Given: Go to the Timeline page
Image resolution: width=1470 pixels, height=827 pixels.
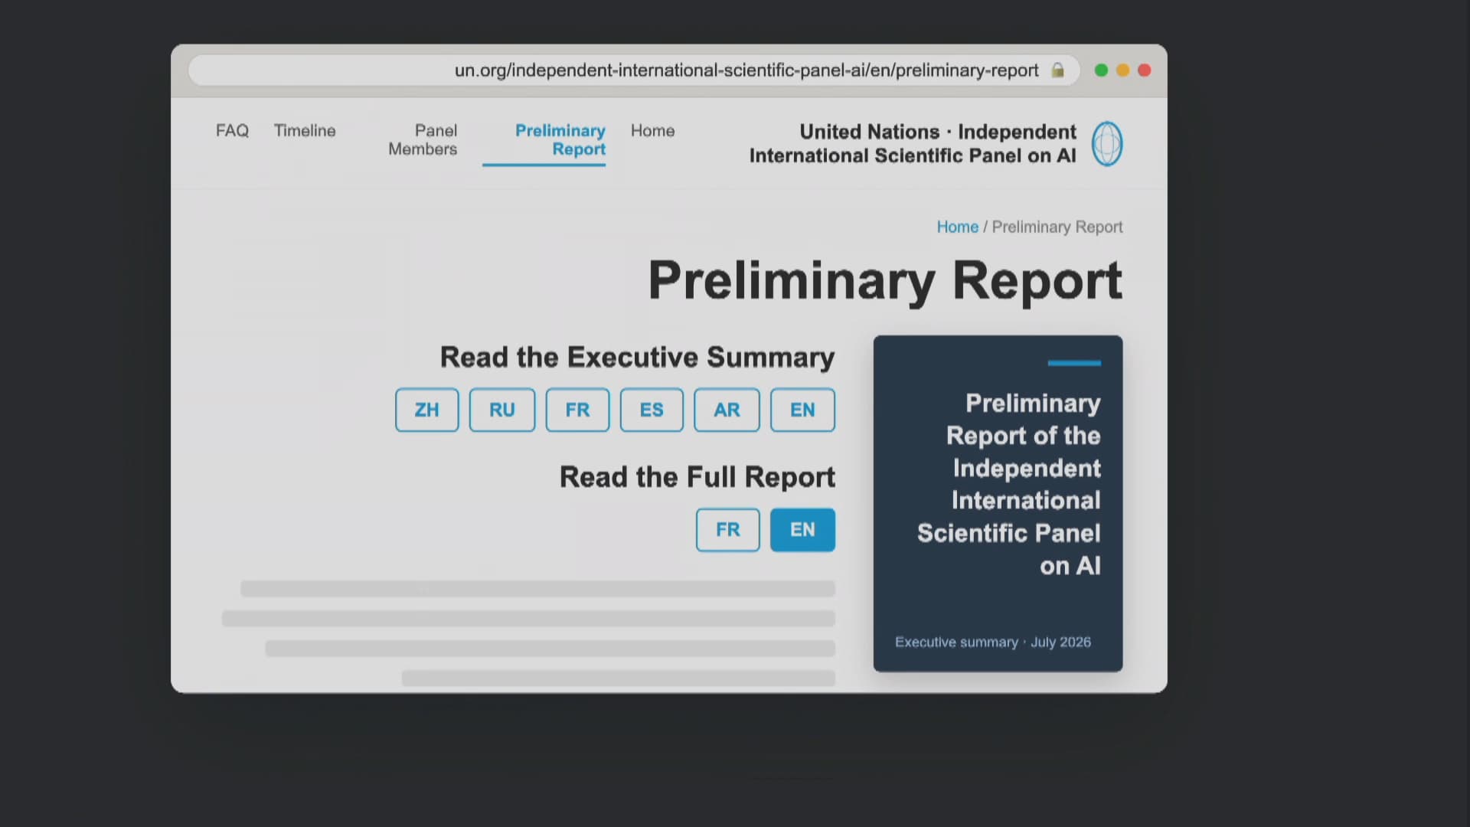Looking at the screenshot, I should pos(305,131).
